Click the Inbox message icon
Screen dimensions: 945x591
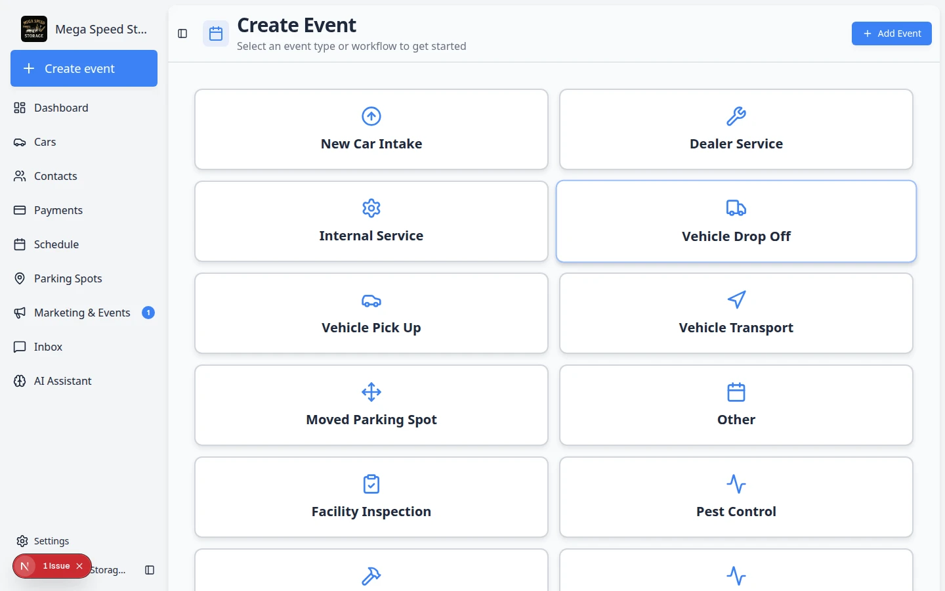click(x=20, y=347)
